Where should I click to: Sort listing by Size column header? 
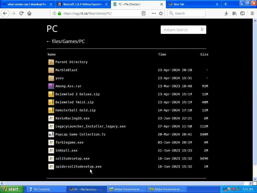pos(204,55)
